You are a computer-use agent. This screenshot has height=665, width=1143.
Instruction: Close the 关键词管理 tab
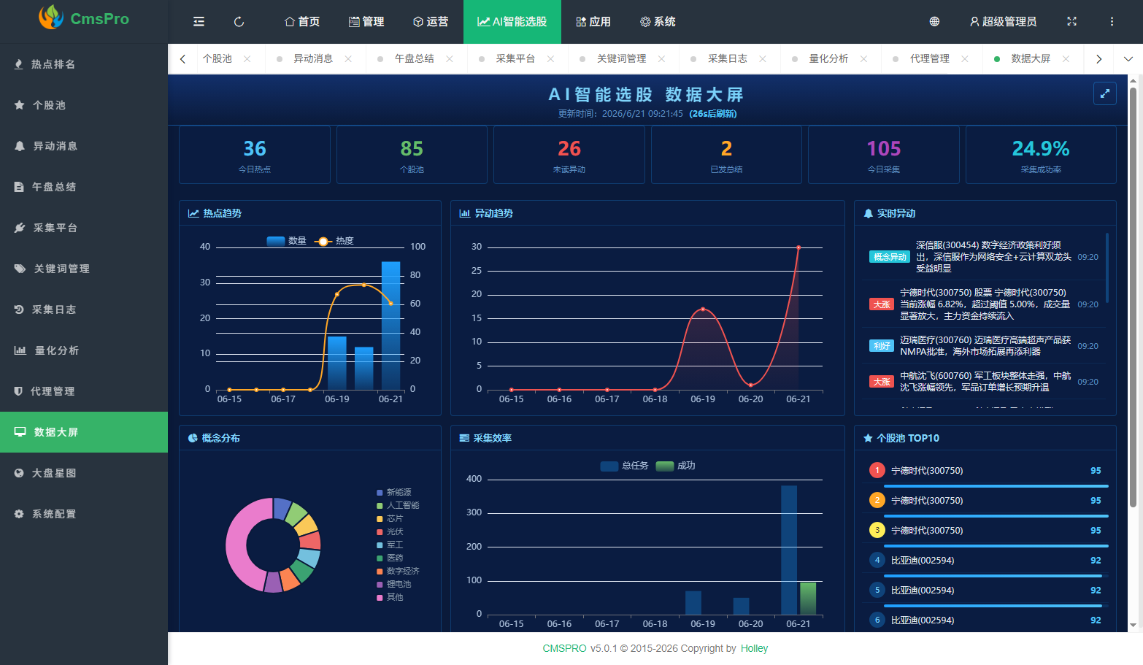[661, 59]
